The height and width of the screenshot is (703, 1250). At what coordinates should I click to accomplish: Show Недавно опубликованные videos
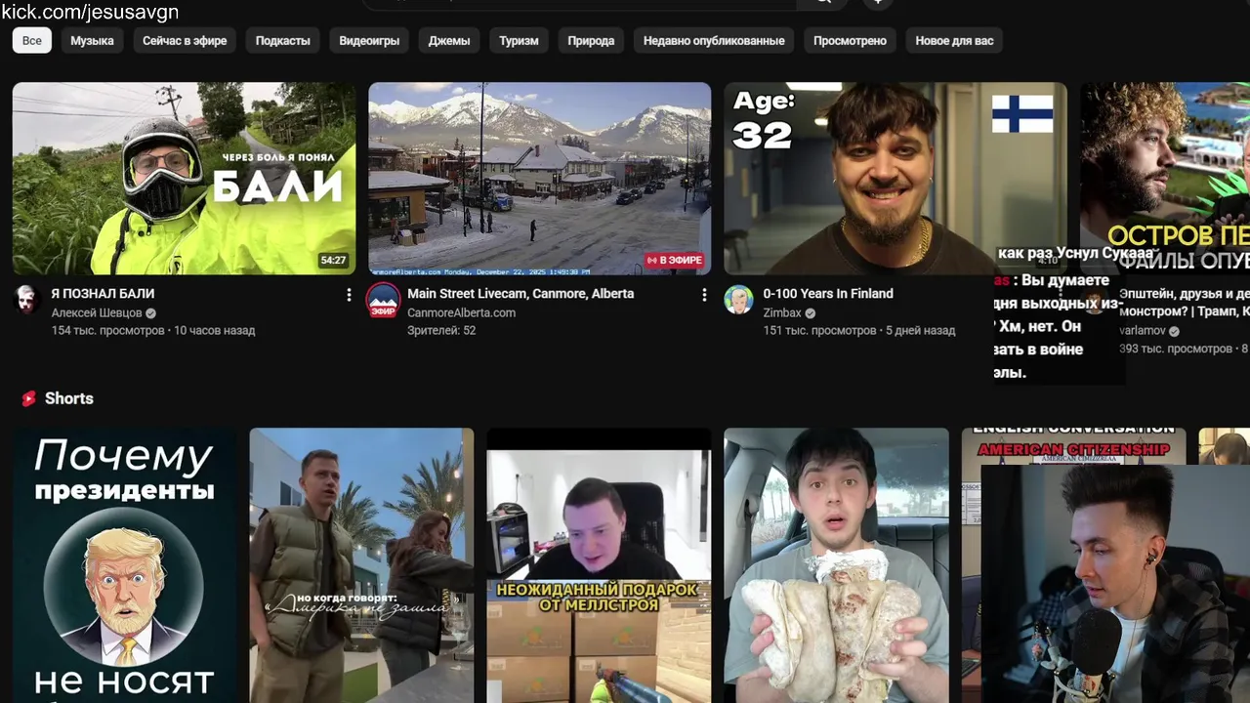714,41
